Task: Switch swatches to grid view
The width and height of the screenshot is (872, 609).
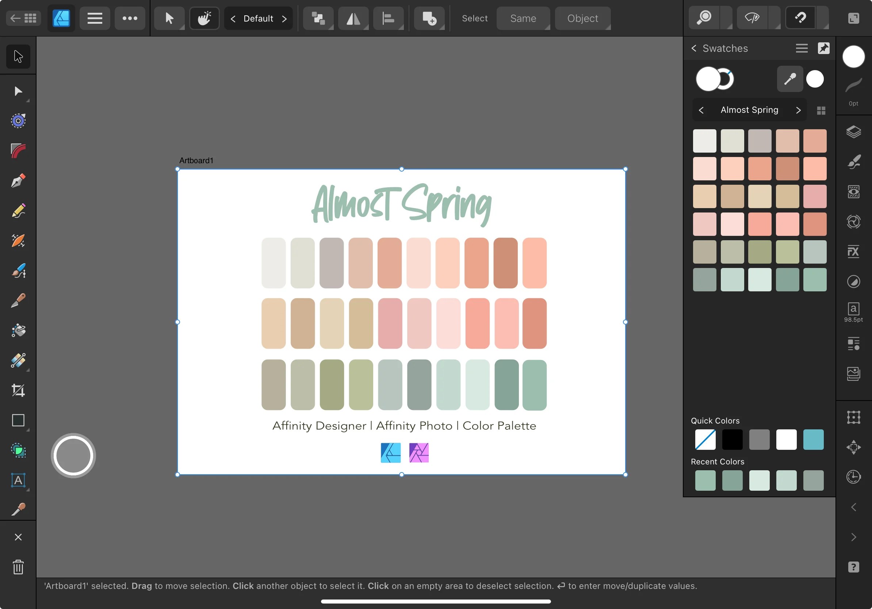Action: click(x=821, y=110)
